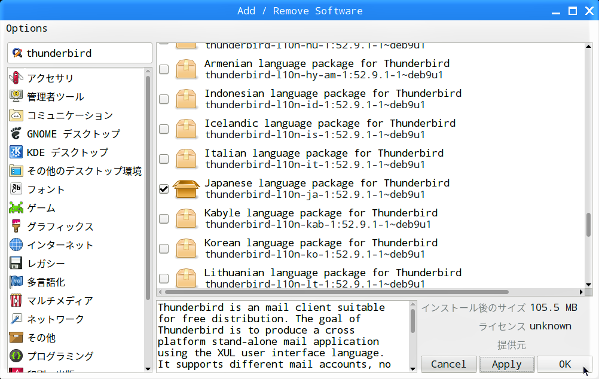Click the フォント category icon
The image size is (599, 379).
tap(16, 189)
